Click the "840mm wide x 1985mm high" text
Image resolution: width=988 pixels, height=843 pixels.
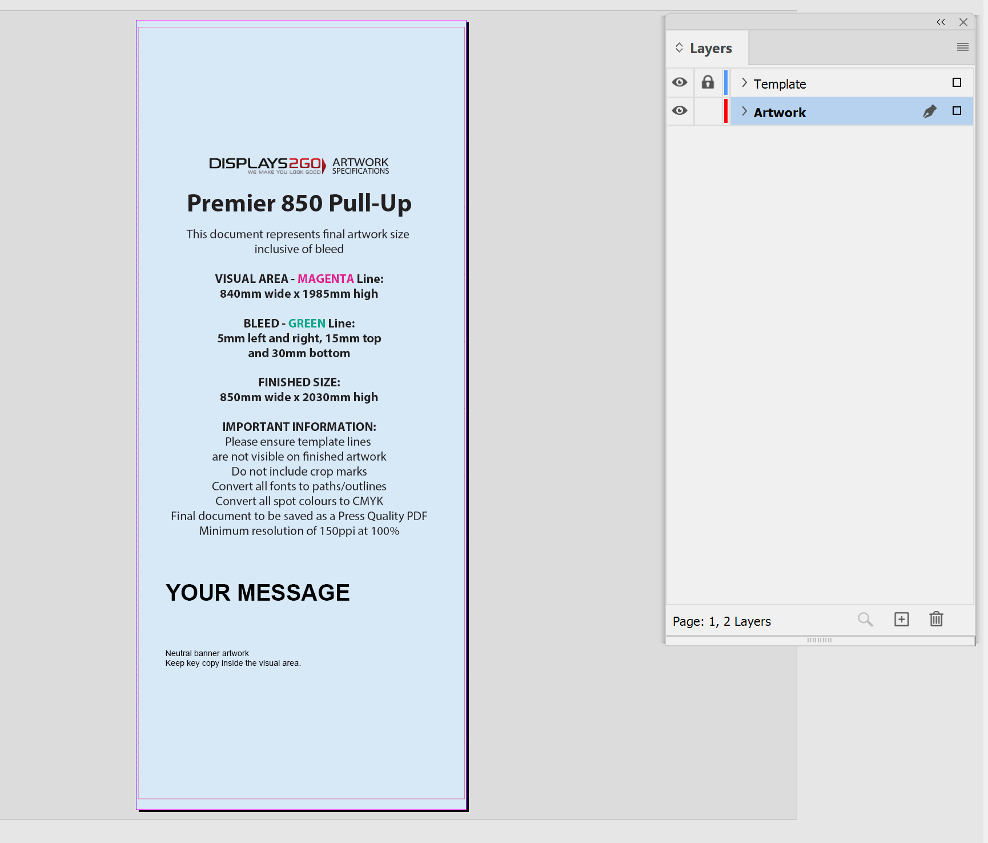pos(299,294)
